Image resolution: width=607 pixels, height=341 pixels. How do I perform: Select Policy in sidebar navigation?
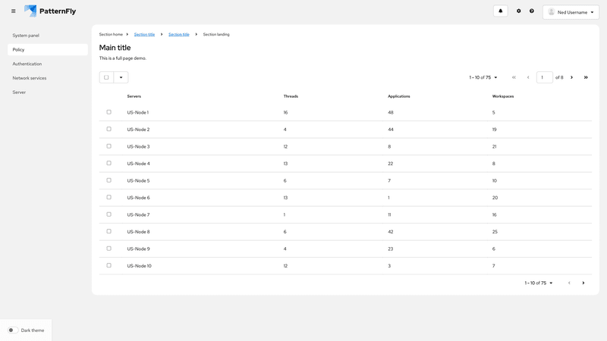click(48, 49)
